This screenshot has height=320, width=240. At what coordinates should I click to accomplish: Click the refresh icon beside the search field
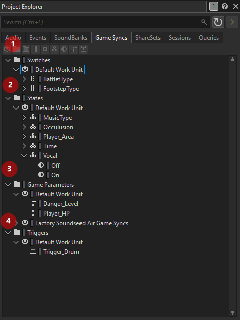(x=218, y=22)
